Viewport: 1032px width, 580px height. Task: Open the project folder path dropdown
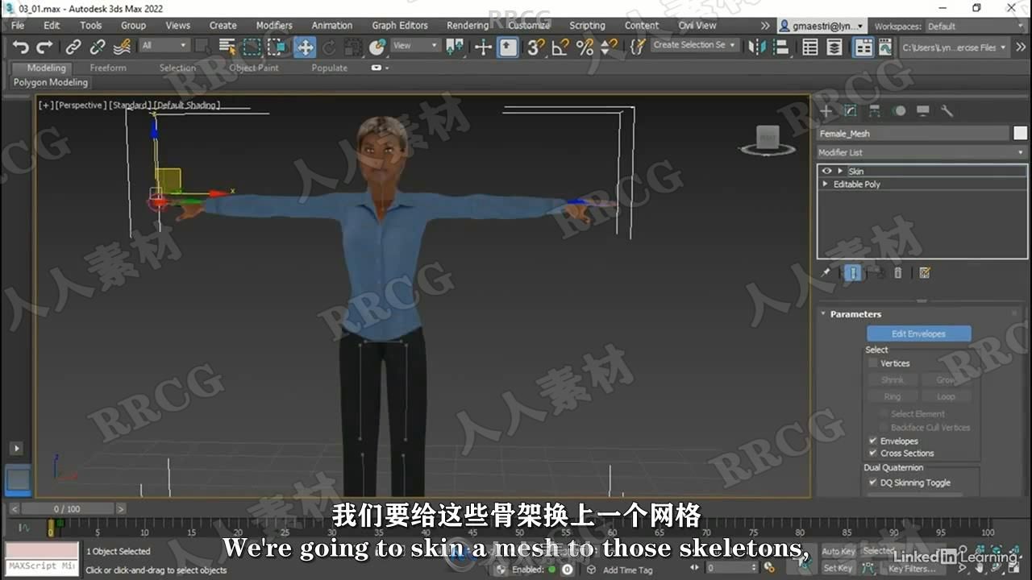click(955, 48)
